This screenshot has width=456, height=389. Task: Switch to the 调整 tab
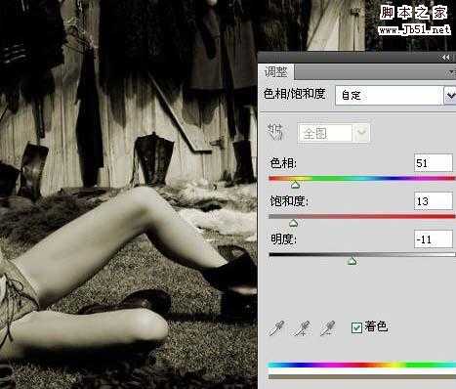pyautogui.click(x=276, y=72)
